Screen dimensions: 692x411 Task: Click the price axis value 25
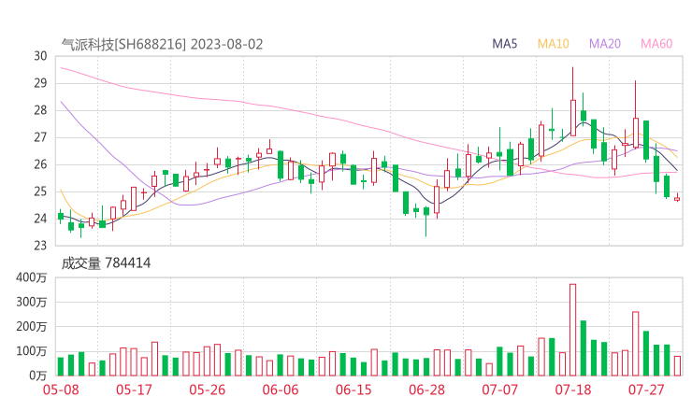coord(40,191)
